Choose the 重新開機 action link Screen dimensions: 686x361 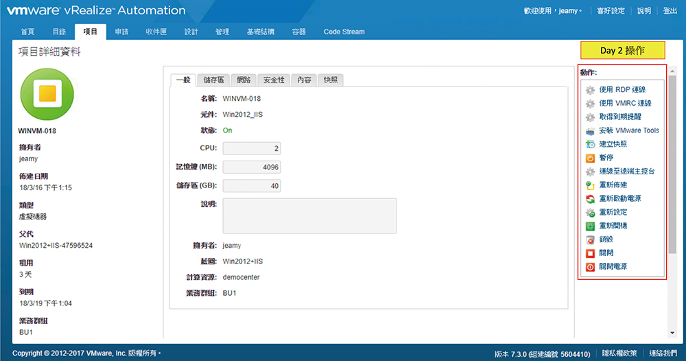[x=613, y=225]
